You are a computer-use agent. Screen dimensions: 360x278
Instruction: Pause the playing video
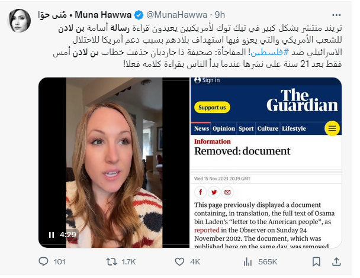click(52, 235)
